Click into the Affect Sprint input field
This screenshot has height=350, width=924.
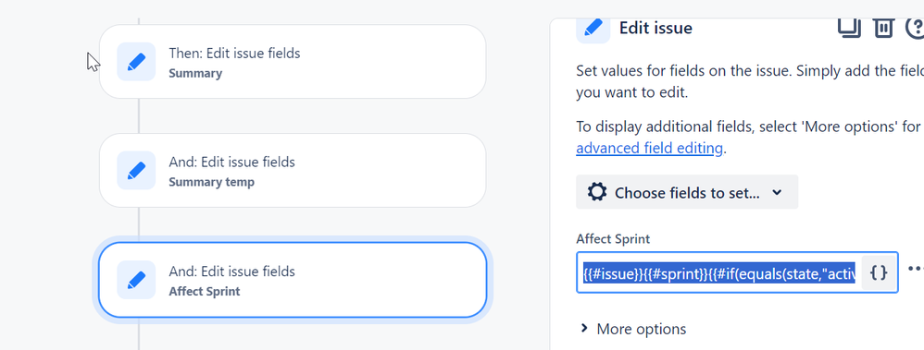(719, 272)
